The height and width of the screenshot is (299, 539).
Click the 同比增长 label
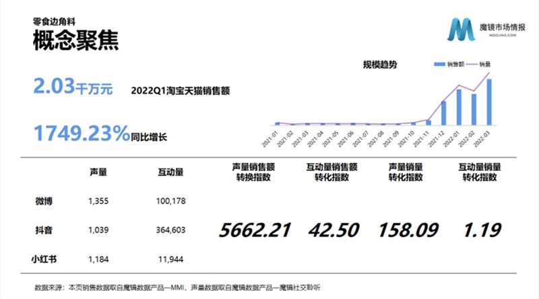click(149, 137)
